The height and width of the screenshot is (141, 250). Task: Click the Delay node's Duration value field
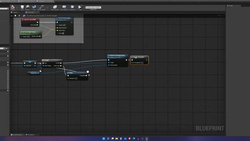point(76,78)
